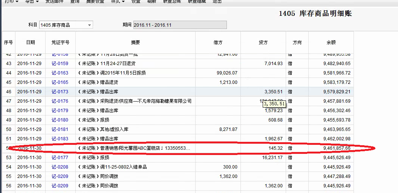
Task: Open voucher link 记-0173
Action: click(60, 92)
